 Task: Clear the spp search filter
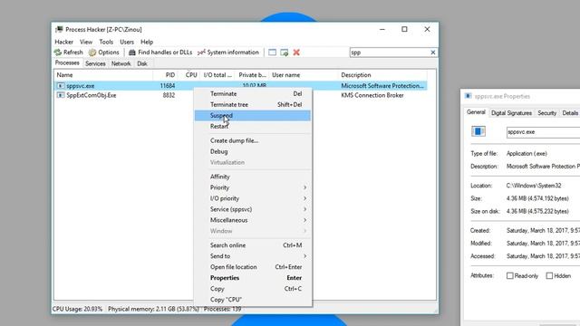point(433,53)
